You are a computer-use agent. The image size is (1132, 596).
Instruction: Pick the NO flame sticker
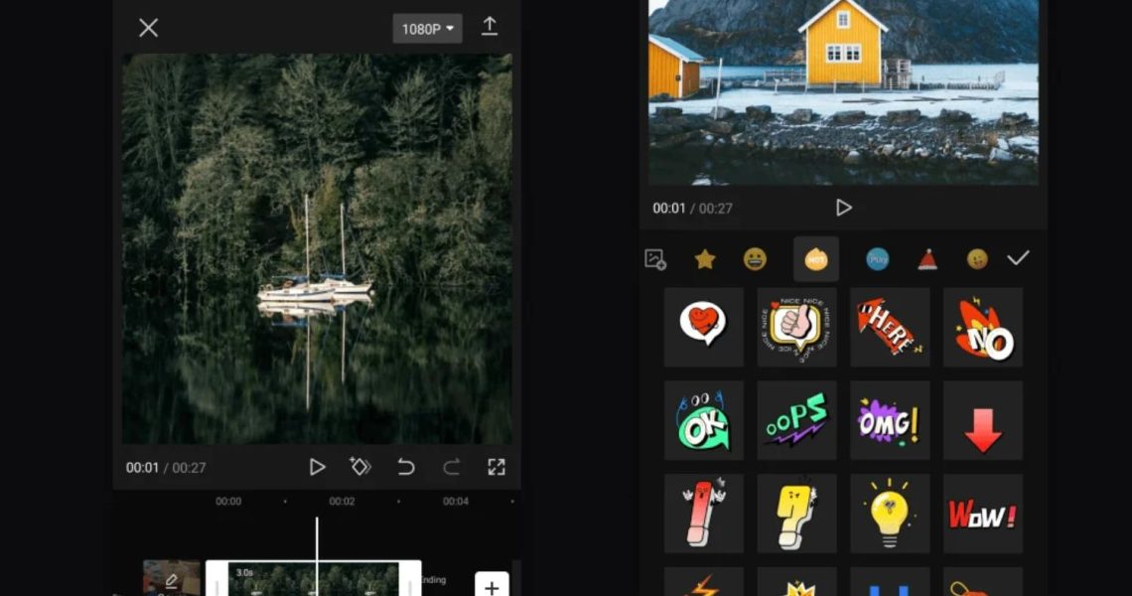click(983, 327)
